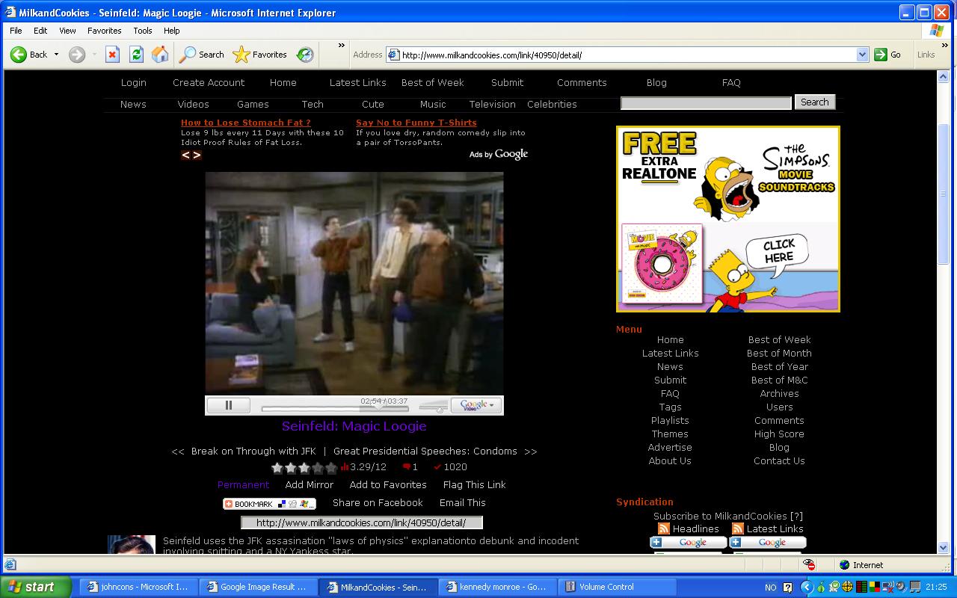957x598 pixels.
Task: Expand the toolbar overflow chevron
Action: (x=342, y=46)
